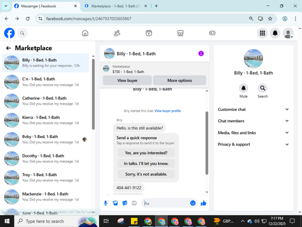Send 'Yes, are you interested?' quick response
Screen dimensions: 302x227
click(x=146, y=153)
